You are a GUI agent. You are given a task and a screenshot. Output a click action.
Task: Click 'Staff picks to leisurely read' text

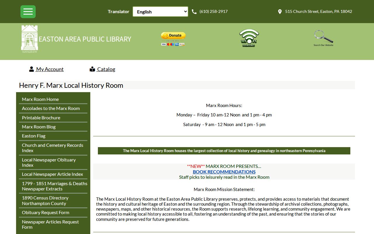point(224,177)
